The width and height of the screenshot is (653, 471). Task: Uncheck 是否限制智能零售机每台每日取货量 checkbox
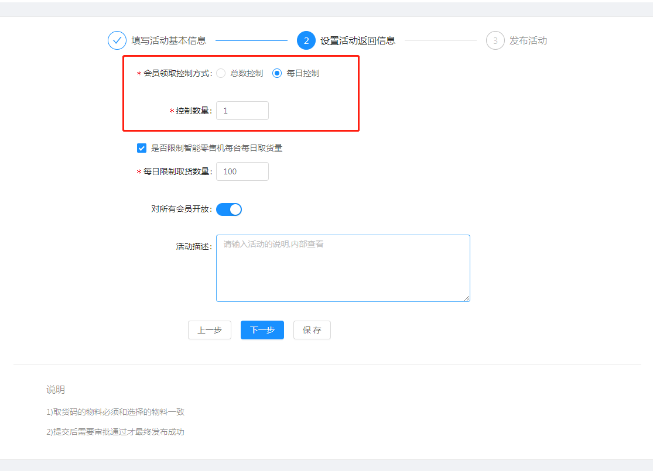142,148
